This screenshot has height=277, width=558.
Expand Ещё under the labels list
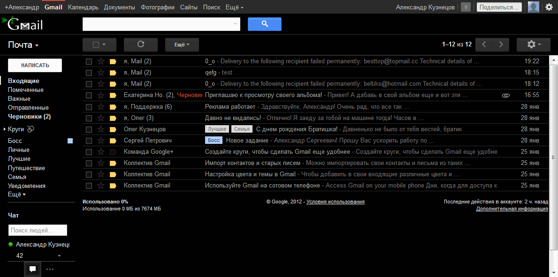17,195
